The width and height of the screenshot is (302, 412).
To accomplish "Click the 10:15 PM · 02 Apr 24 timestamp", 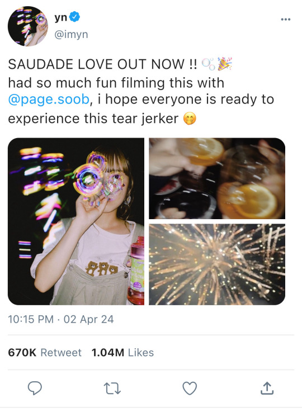I will point(61,320).
